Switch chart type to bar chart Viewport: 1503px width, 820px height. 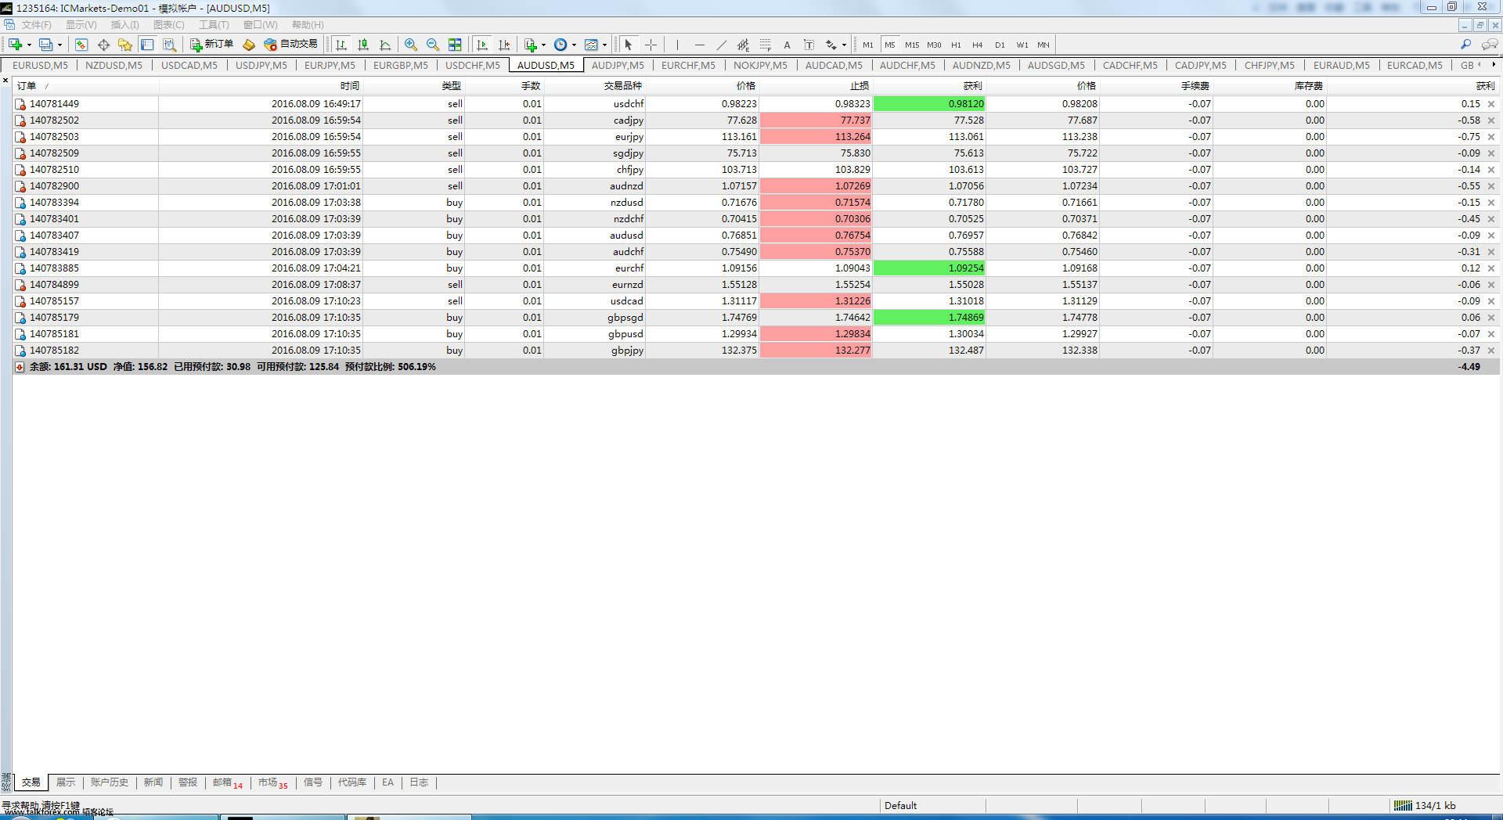click(x=341, y=45)
